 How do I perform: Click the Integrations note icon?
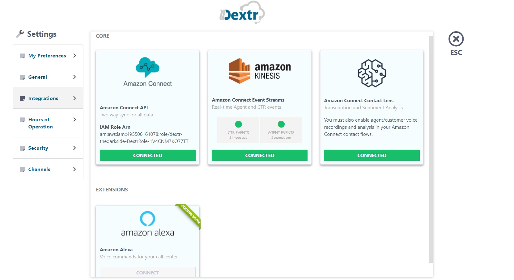(22, 98)
